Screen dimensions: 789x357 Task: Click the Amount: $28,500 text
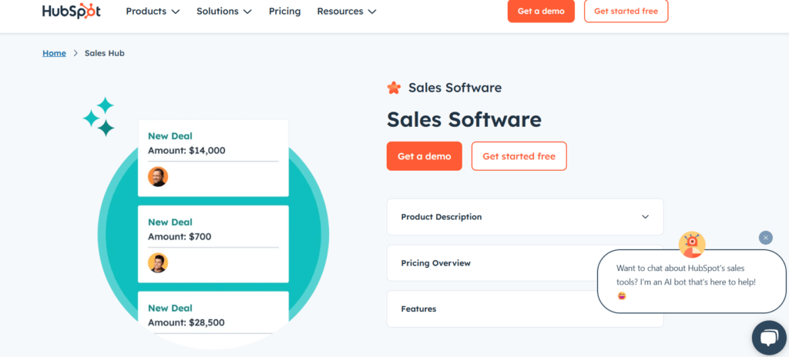point(186,322)
